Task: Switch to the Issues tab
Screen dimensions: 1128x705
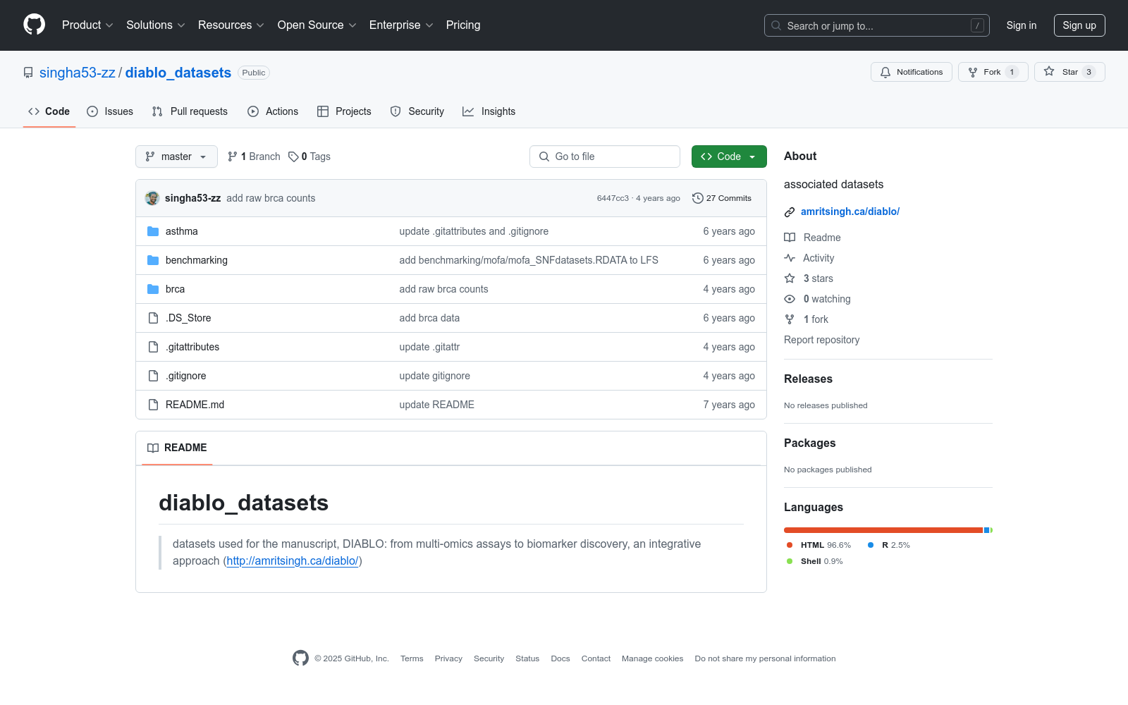Action: pyautogui.click(x=110, y=111)
